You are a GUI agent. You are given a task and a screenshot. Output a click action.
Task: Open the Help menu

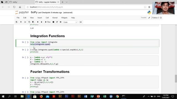click(73, 18)
